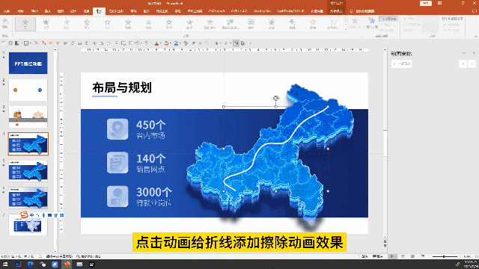The image size is (479, 269).
Task: Select the None animation star
Action: (x=25, y=24)
